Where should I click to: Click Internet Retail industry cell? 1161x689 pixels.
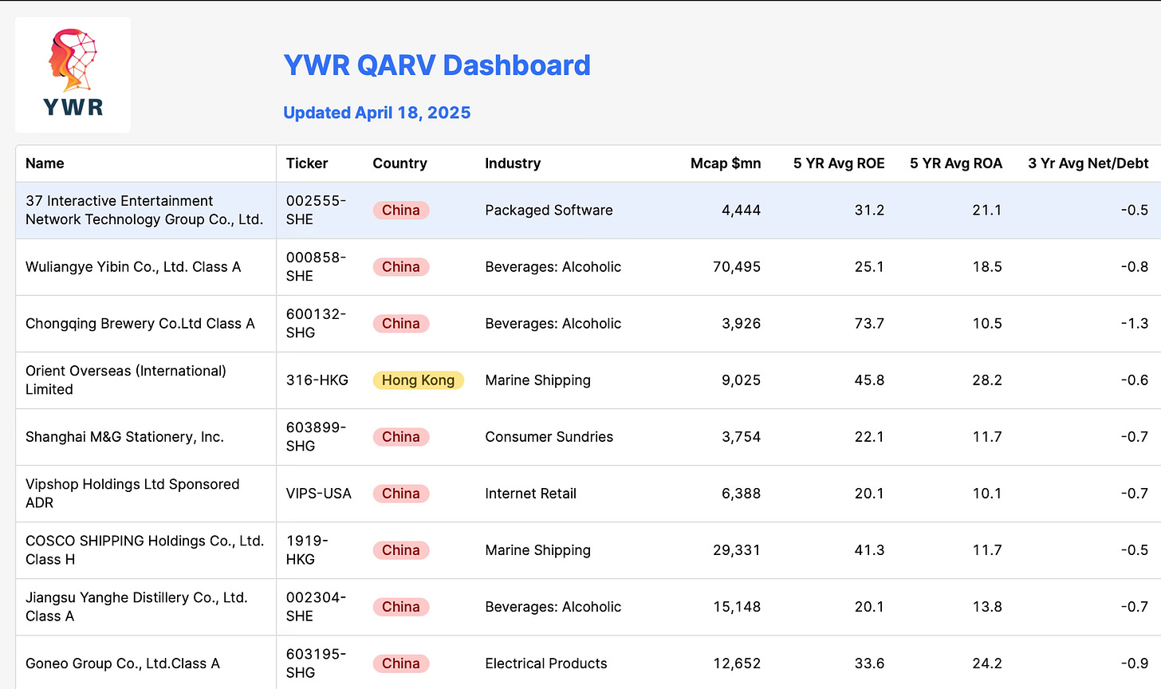point(530,494)
